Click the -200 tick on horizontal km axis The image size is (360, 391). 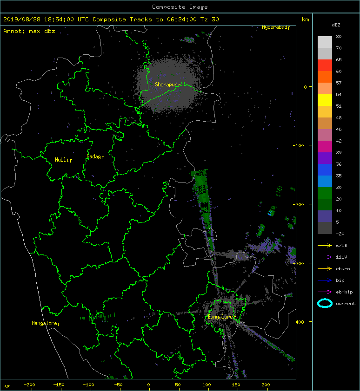[x=29, y=385]
